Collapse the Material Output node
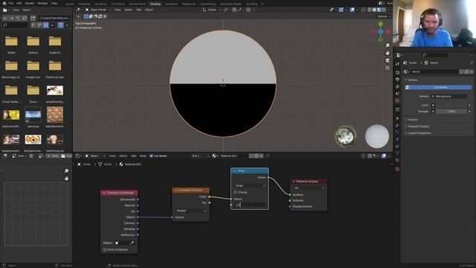This screenshot has width=476, height=268. pos(294,182)
